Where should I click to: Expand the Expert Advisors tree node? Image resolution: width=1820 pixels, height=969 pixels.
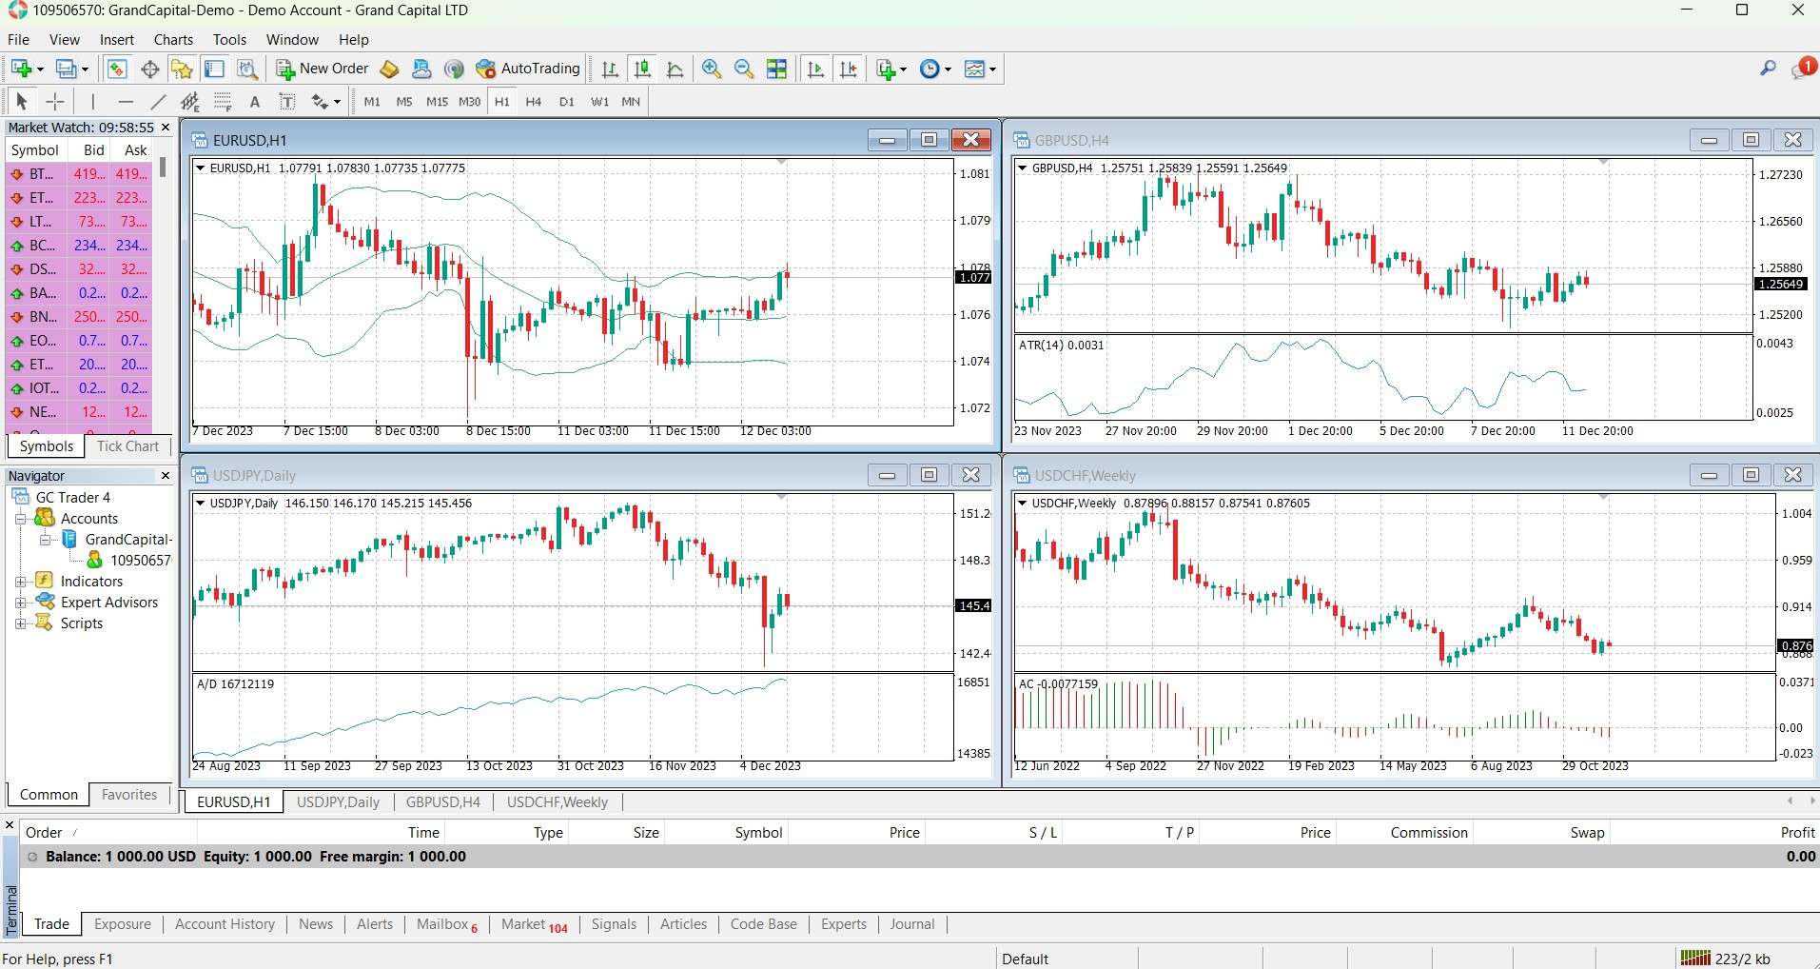pyautogui.click(x=20, y=603)
